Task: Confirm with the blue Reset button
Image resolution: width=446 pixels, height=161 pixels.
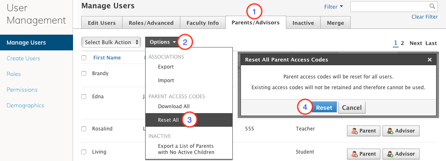Action: pyautogui.click(x=324, y=108)
